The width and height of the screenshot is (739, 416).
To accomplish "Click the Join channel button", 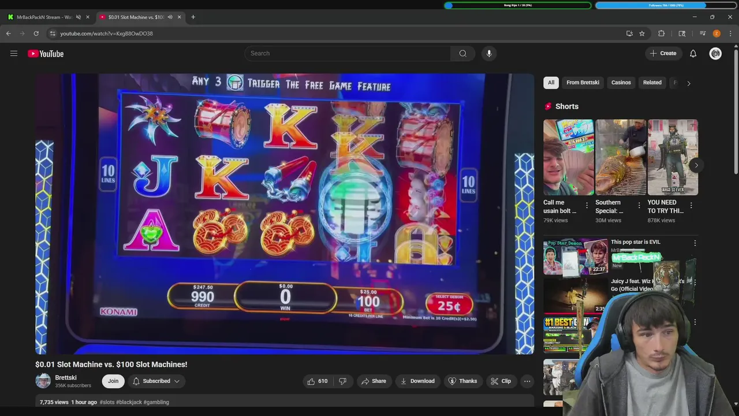I will 113,381.
